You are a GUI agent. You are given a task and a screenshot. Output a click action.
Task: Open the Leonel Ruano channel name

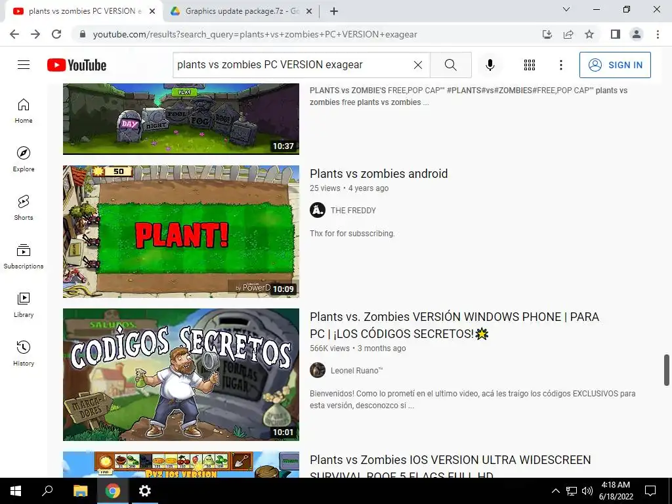pyautogui.click(x=356, y=371)
